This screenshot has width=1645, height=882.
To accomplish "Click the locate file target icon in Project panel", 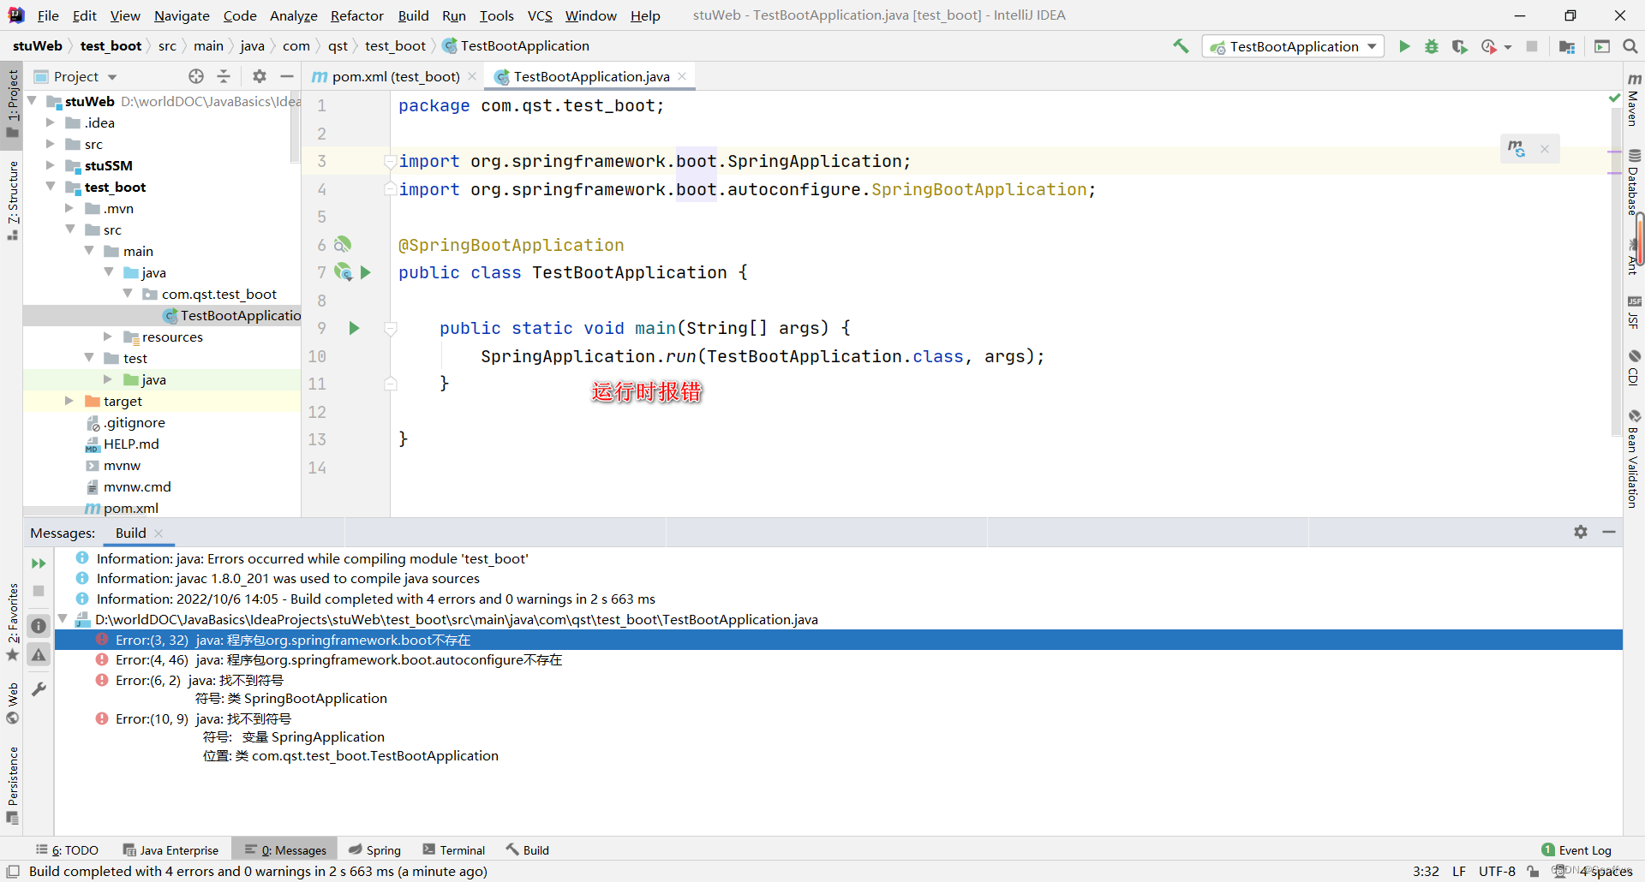I will [196, 76].
